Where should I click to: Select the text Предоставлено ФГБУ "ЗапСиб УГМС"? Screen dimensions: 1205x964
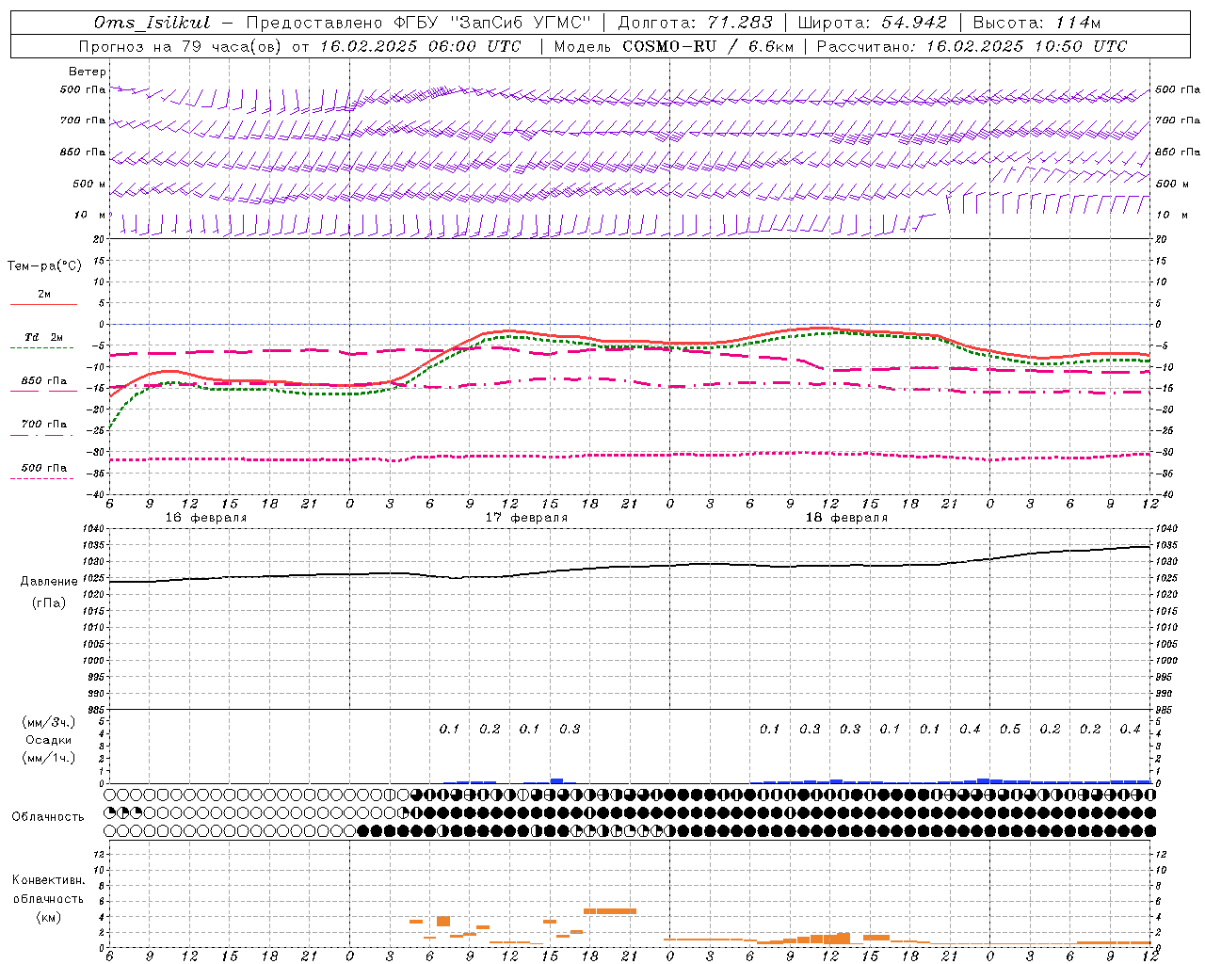(418, 23)
